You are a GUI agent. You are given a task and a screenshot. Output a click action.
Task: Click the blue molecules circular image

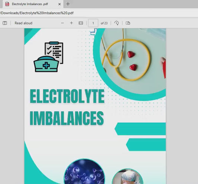pyautogui.click(x=84, y=171)
